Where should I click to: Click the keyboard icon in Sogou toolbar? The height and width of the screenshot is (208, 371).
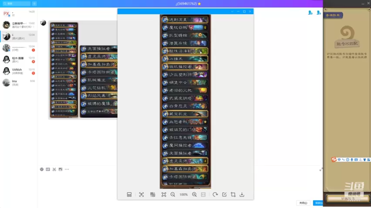[x=356, y=159]
